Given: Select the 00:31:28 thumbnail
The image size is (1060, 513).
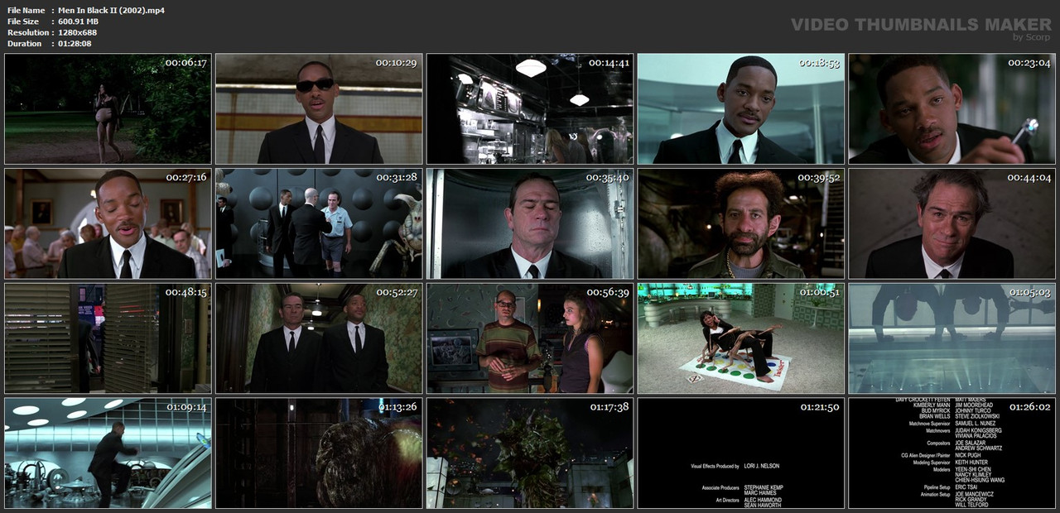Looking at the screenshot, I should click(319, 223).
